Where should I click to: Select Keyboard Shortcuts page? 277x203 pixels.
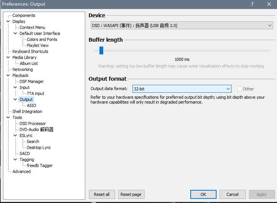30,51
